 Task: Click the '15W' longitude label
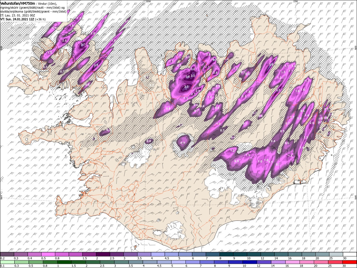(295, 1)
